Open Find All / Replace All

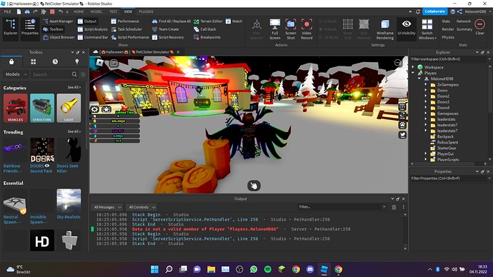coord(171,21)
